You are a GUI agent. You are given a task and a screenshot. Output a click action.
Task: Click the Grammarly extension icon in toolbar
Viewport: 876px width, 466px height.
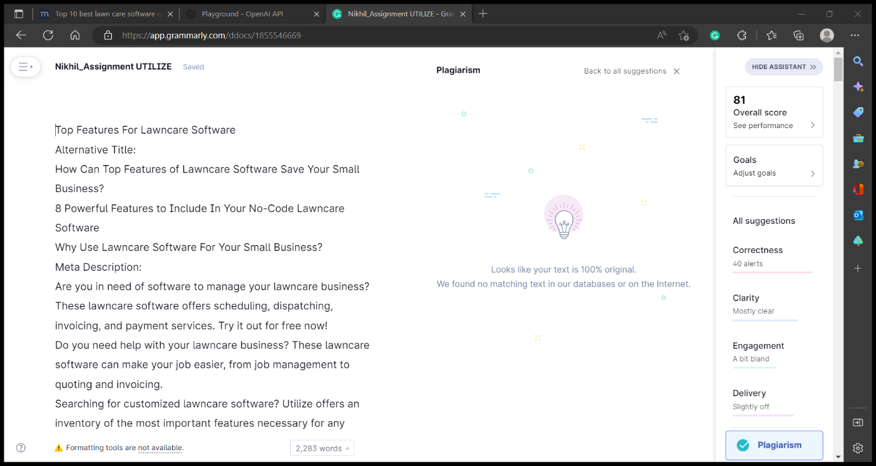click(x=715, y=36)
